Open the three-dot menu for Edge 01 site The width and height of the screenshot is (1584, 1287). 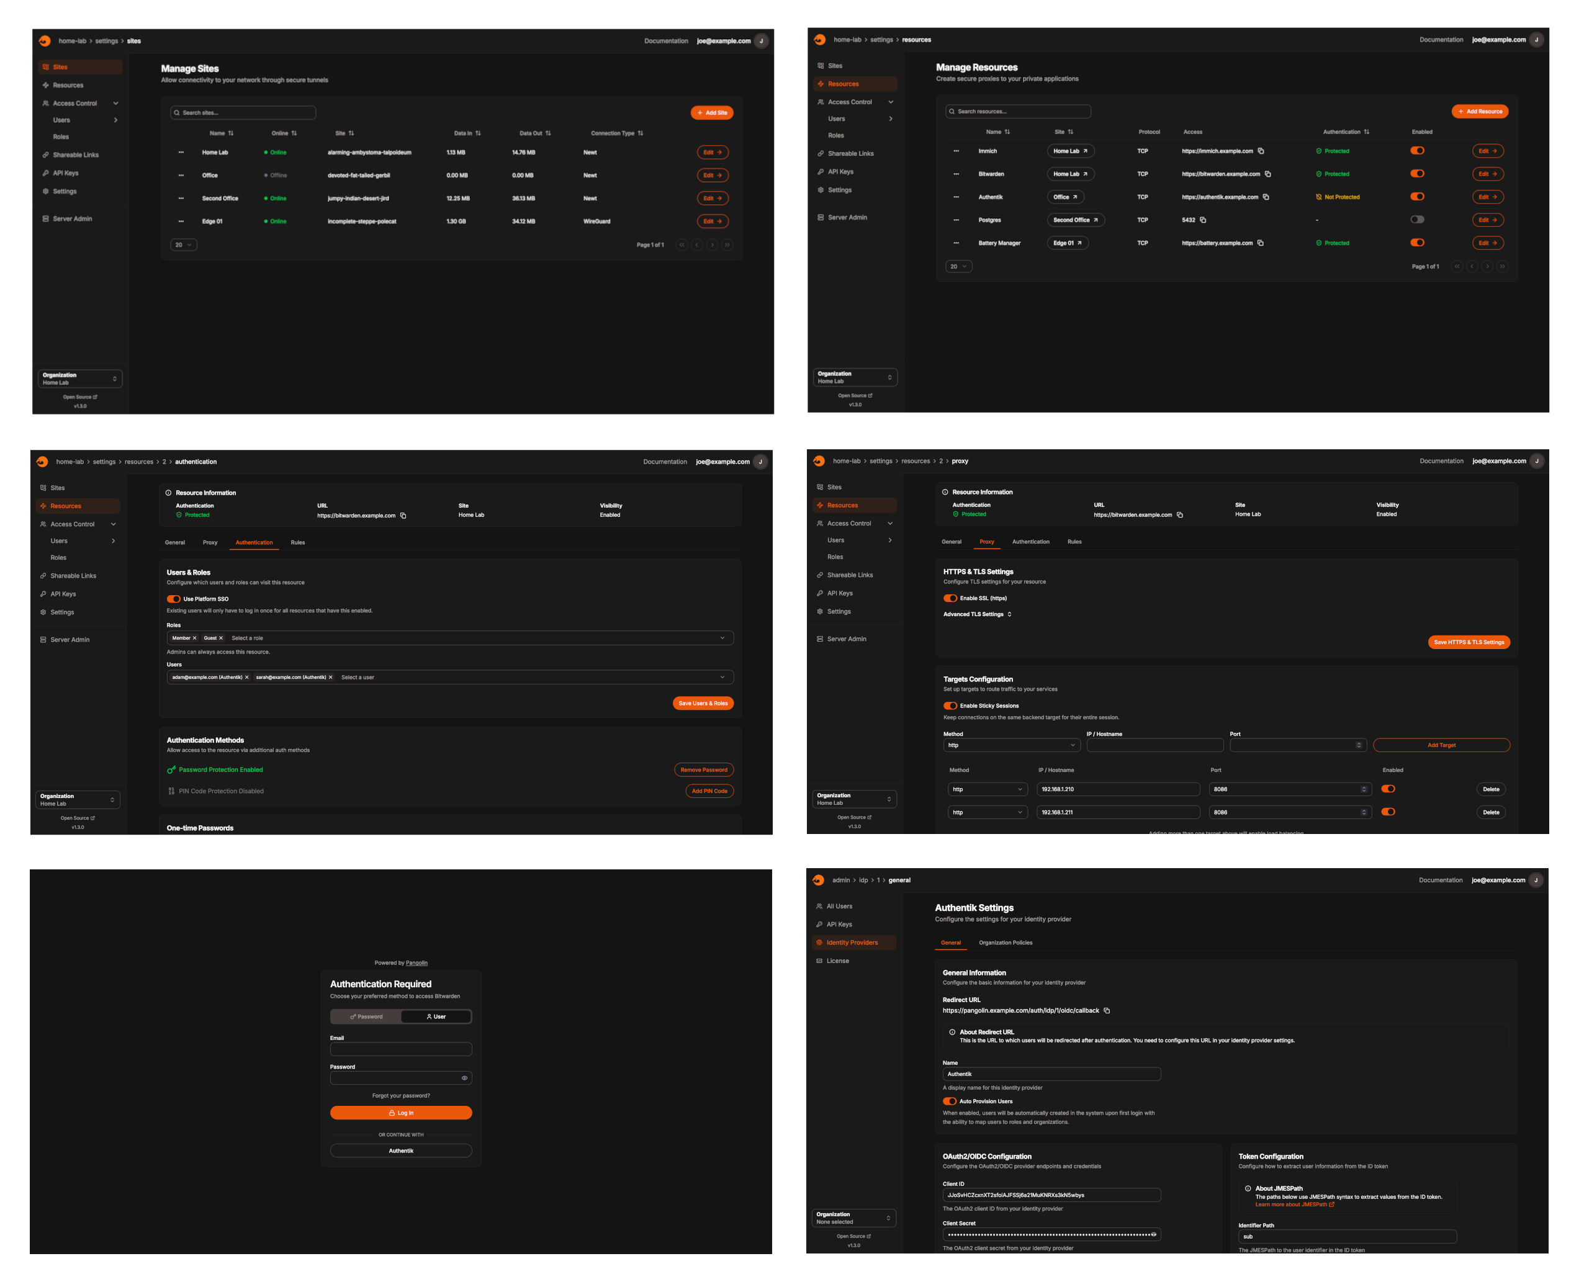coord(181,222)
